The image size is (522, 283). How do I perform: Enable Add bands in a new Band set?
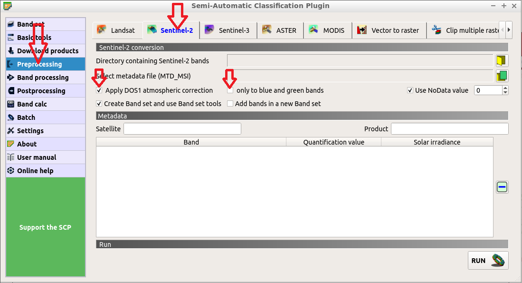click(x=230, y=104)
